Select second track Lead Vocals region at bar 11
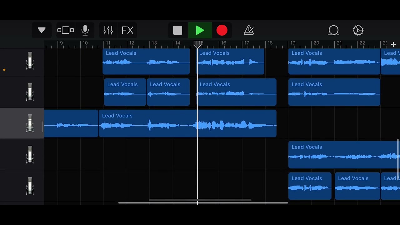 (x=125, y=92)
